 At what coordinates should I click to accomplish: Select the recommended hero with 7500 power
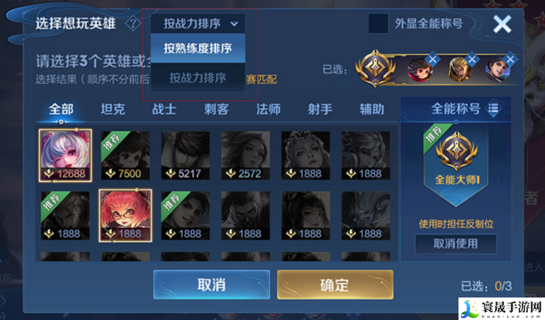coord(126,155)
